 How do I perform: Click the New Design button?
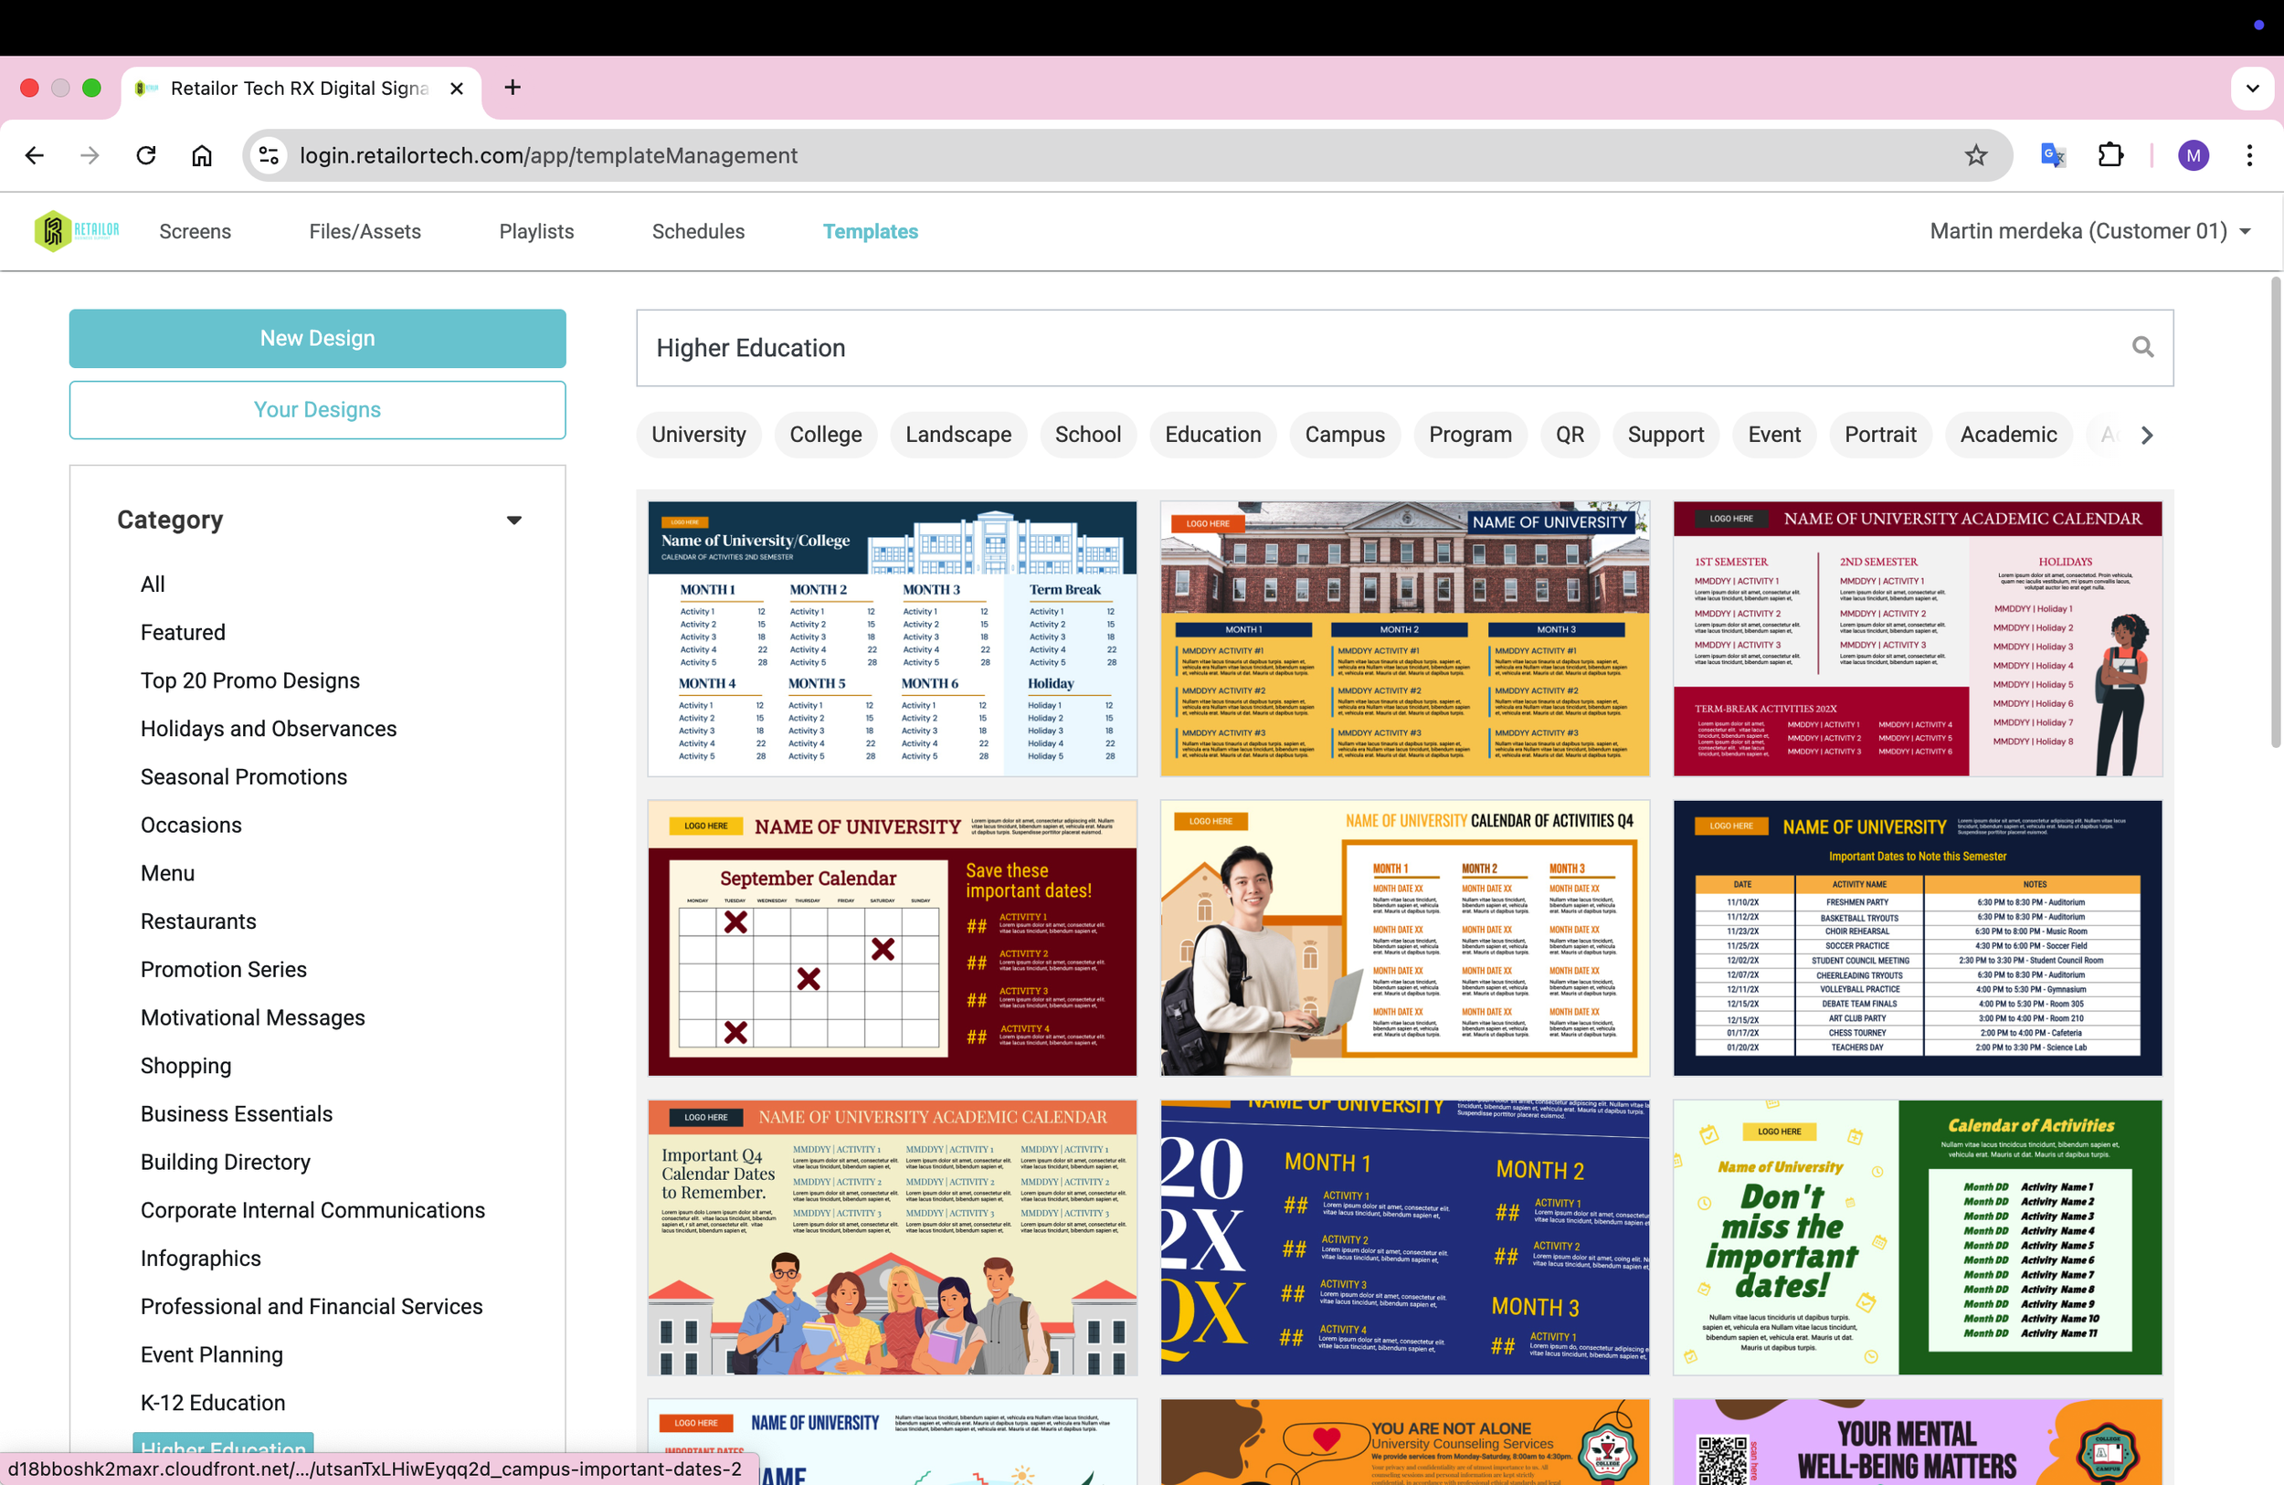coord(317,338)
